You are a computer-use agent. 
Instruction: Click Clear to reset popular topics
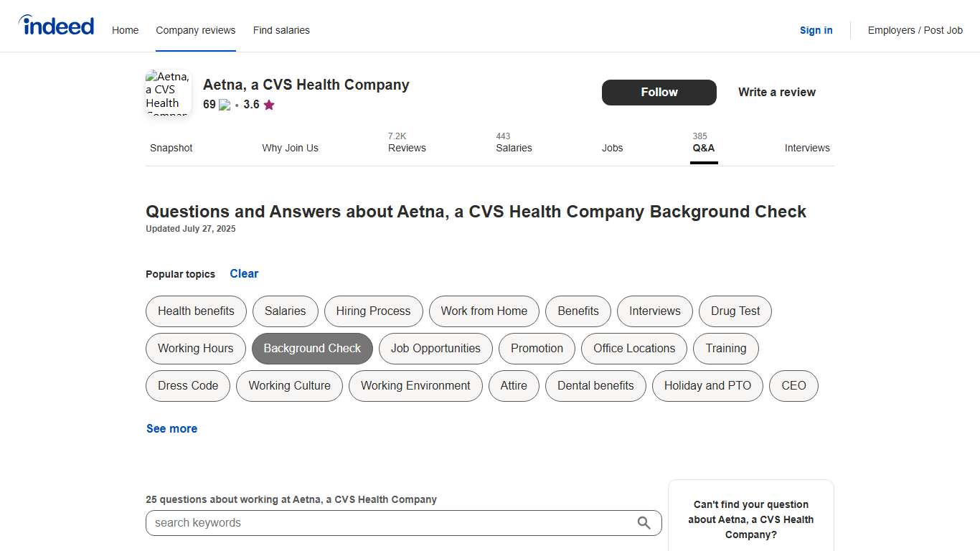click(244, 273)
